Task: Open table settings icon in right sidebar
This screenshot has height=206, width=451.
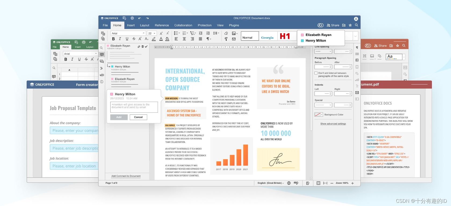Action: click(357, 54)
